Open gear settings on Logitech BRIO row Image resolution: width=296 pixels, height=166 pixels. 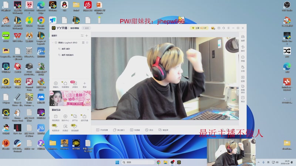[x=87, y=43]
